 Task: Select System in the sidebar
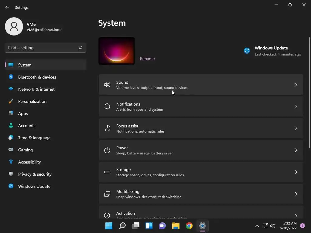click(46, 65)
